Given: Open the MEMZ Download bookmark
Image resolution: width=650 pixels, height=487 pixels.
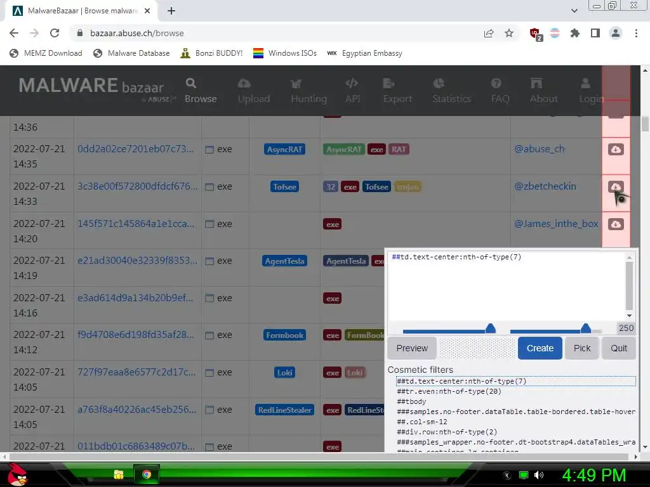Looking at the screenshot, I should point(46,53).
